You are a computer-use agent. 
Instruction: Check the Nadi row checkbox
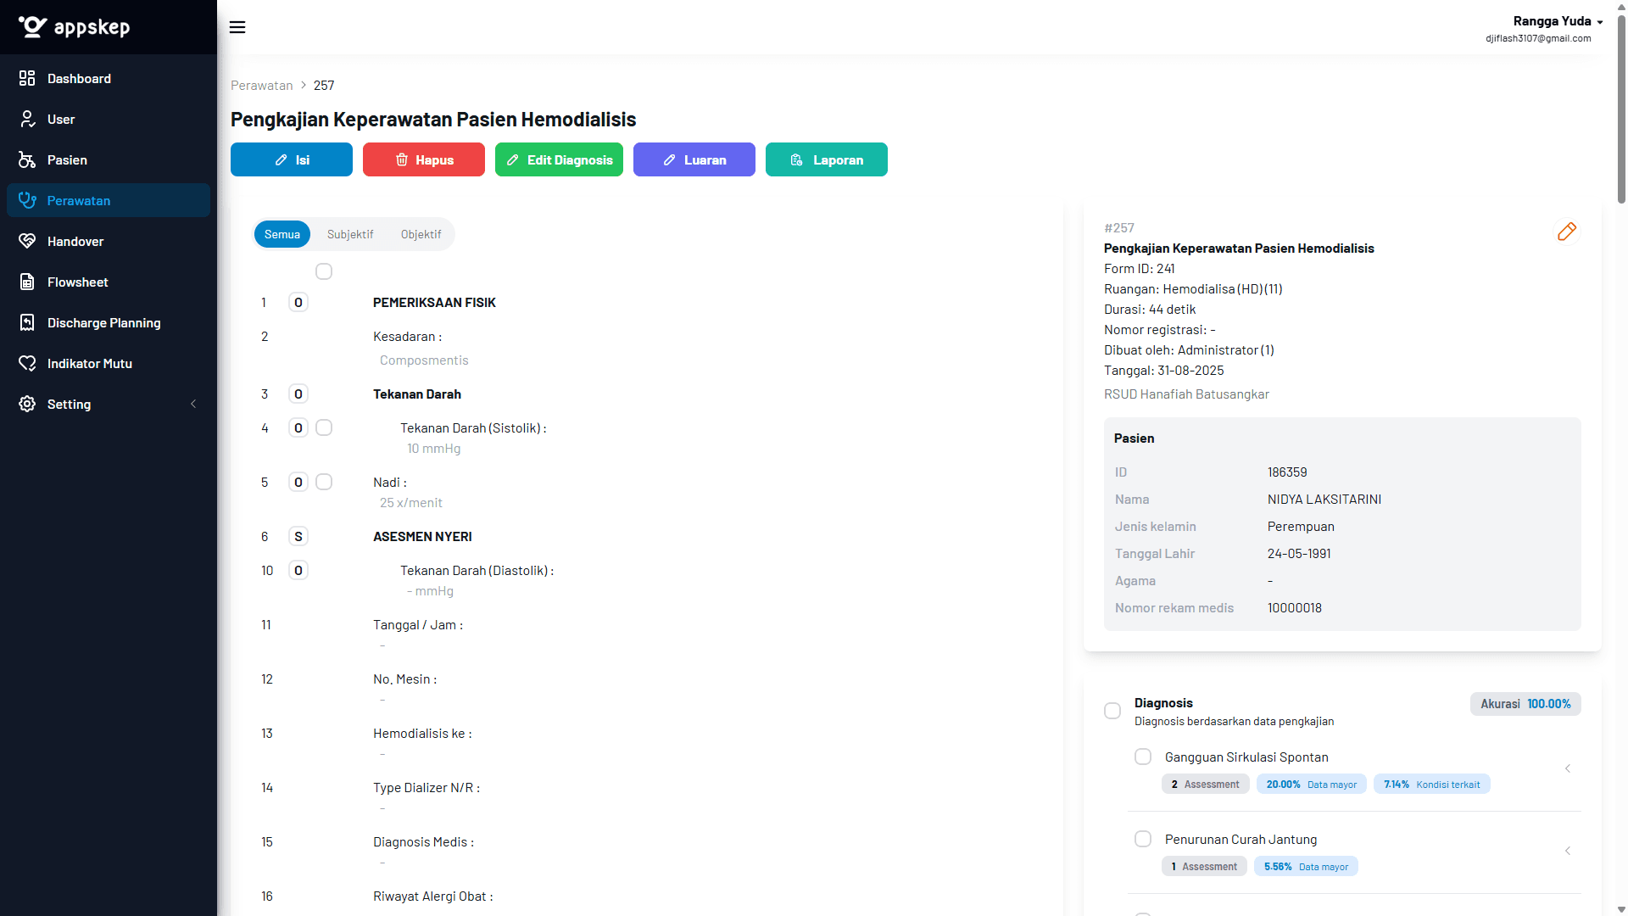coord(324,482)
